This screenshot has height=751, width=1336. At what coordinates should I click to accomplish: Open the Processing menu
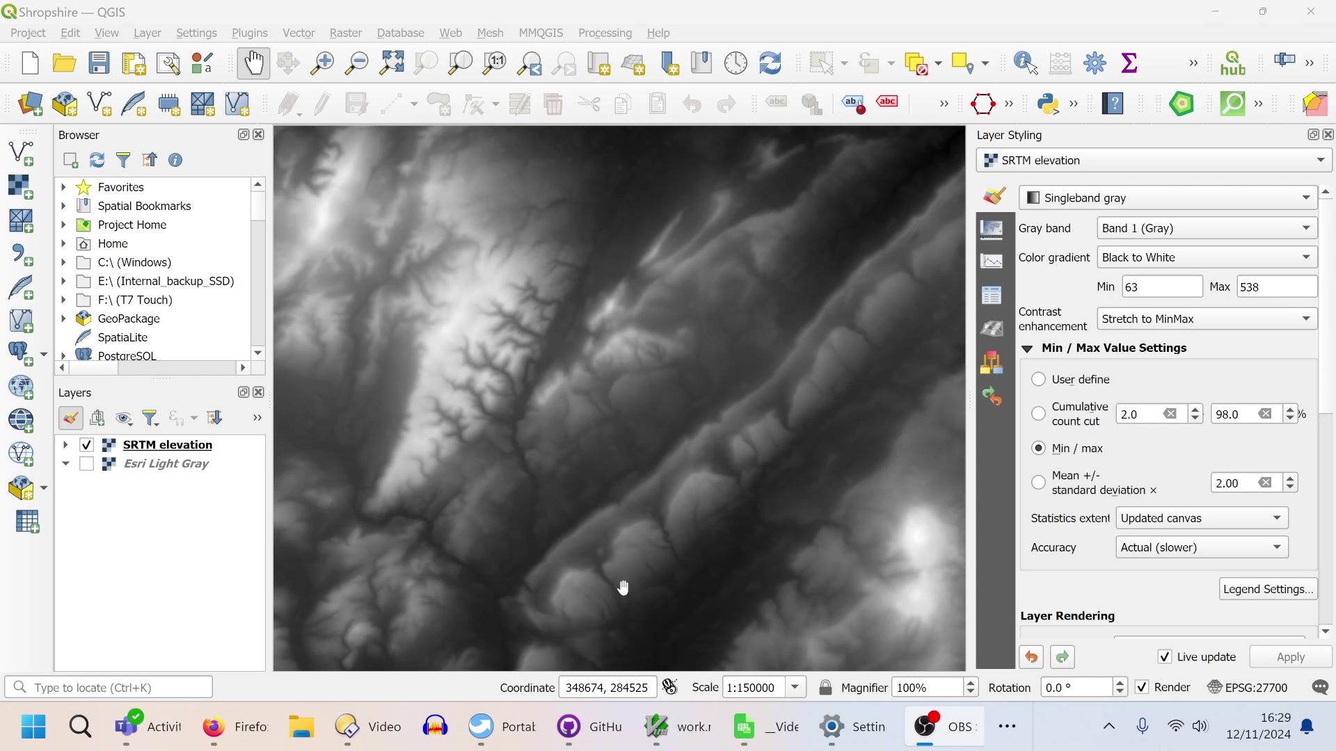point(604,33)
